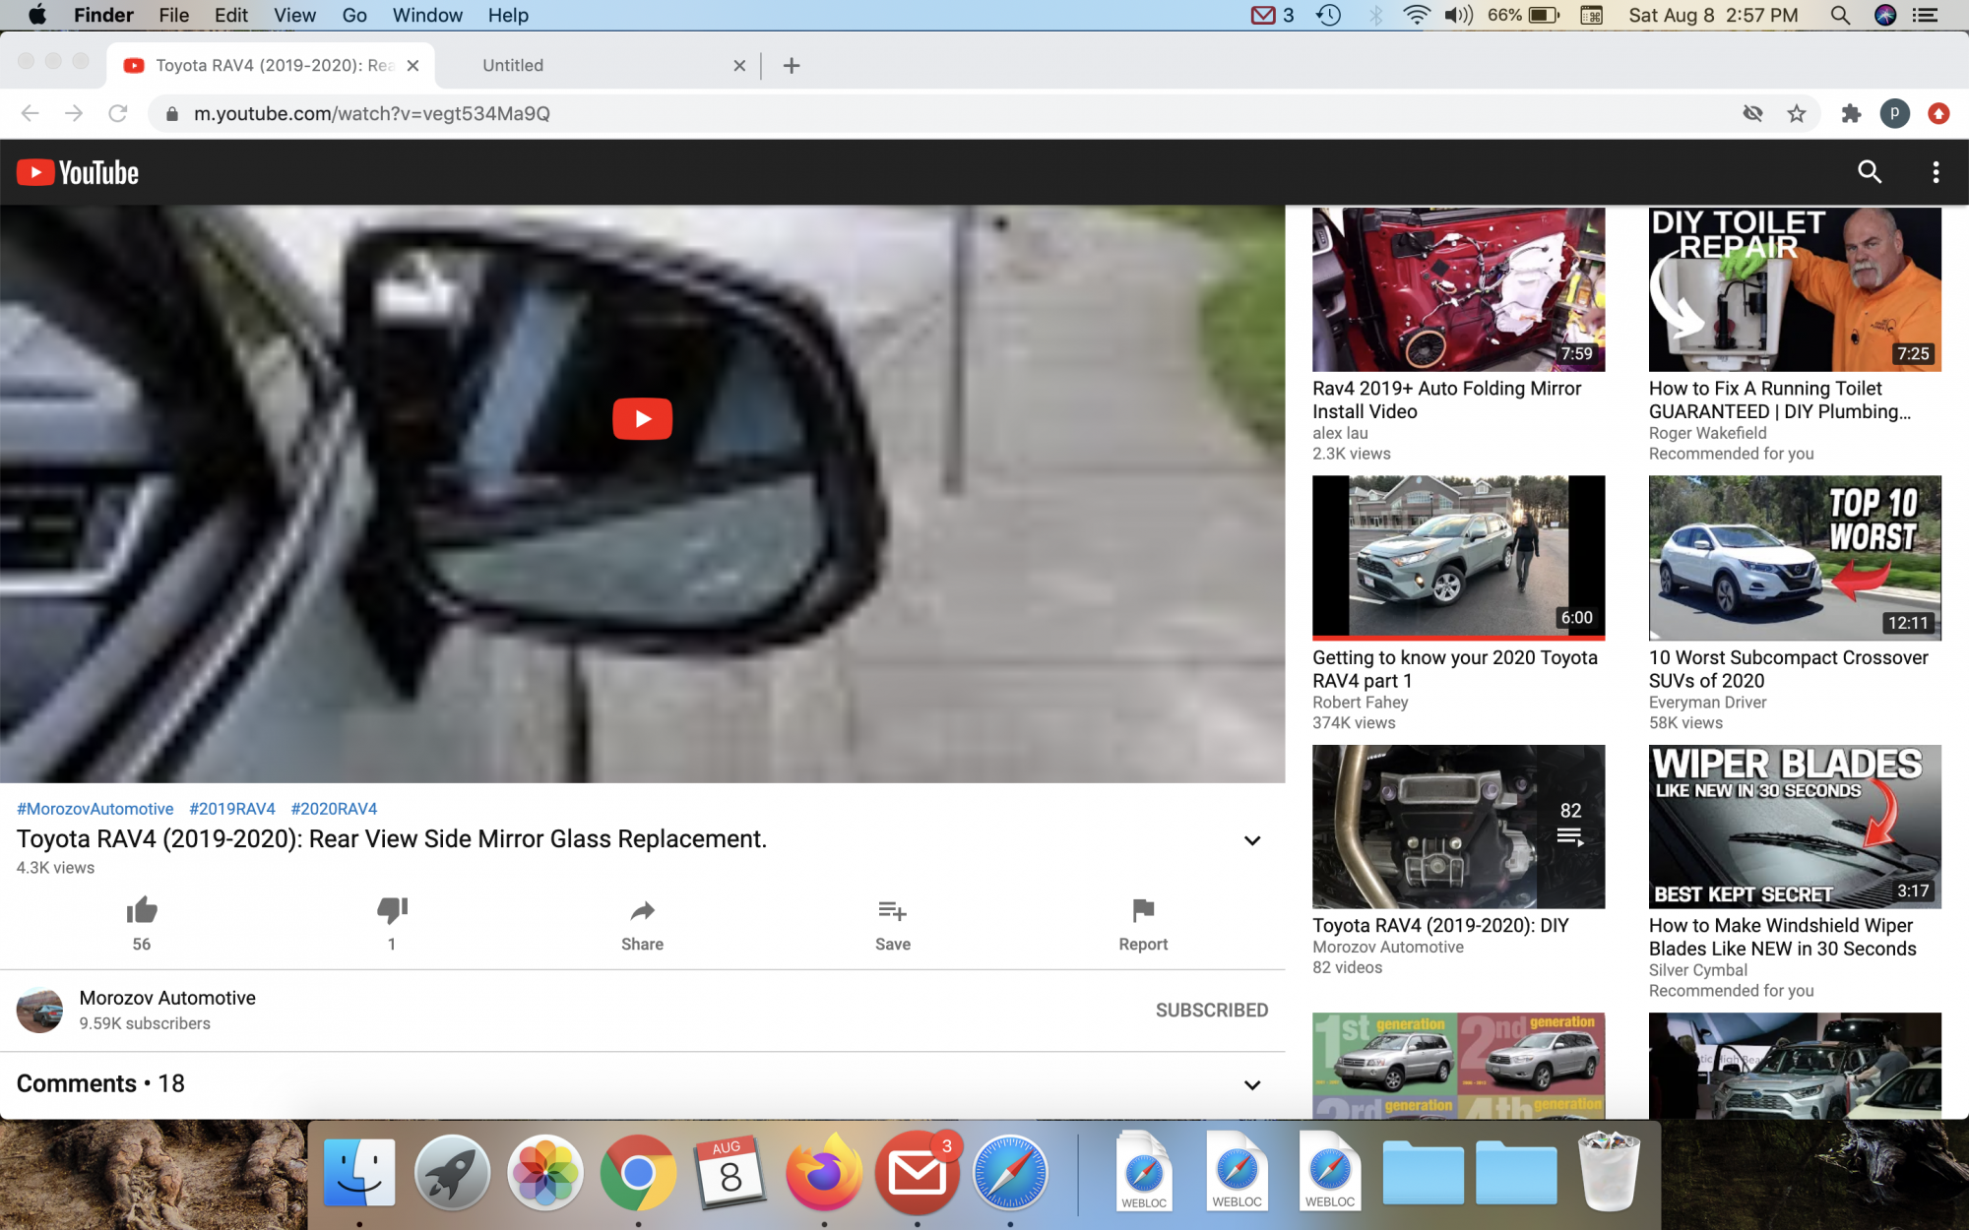Expand the video description chevron
The width and height of the screenshot is (1969, 1230).
(1252, 840)
